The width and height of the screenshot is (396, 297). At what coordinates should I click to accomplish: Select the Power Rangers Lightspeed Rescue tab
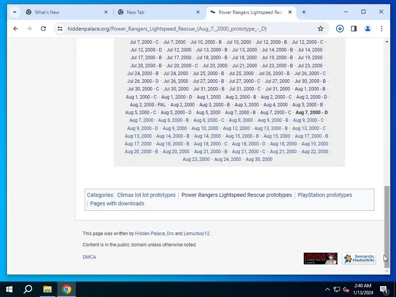(251, 12)
